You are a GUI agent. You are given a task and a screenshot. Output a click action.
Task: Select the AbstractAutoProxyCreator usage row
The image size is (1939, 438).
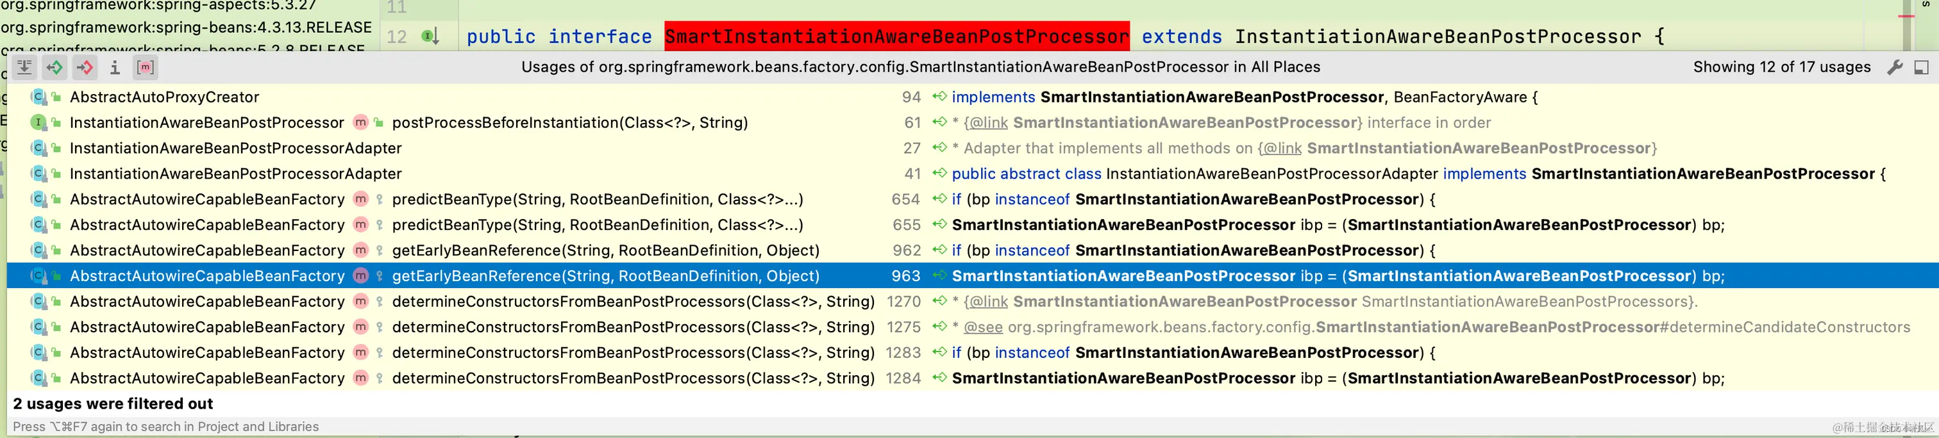click(x=973, y=97)
